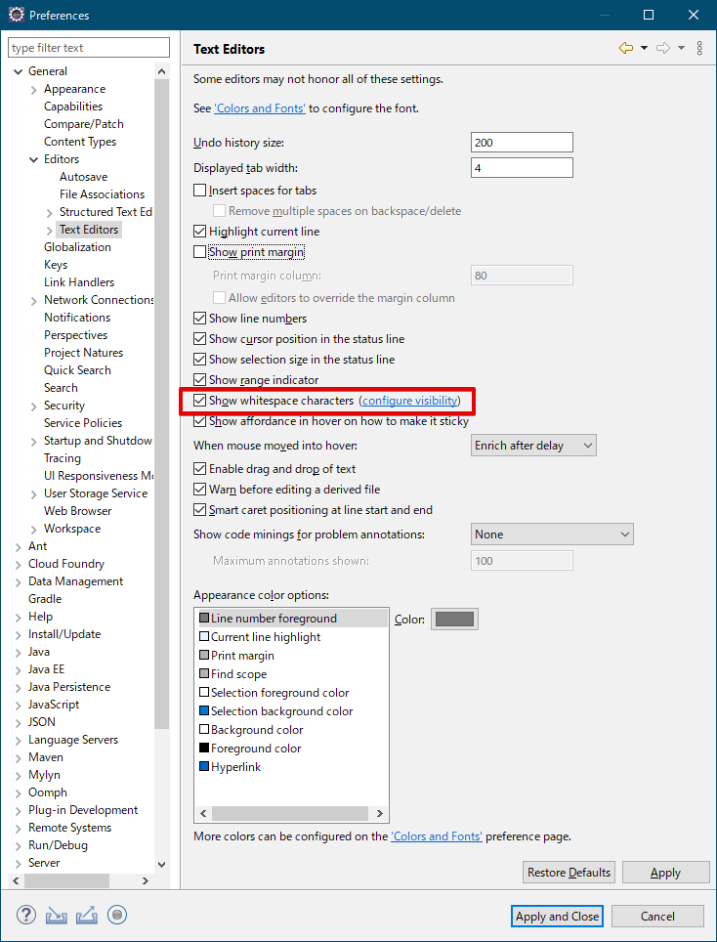Click the tree vertical scrollbar down arrow

tap(161, 864)
